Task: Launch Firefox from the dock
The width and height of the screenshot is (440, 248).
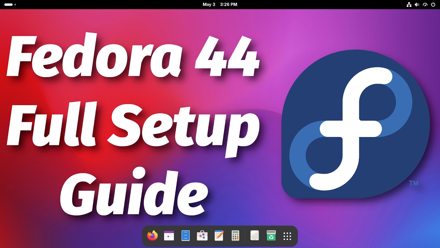Action: click(152, 236)
